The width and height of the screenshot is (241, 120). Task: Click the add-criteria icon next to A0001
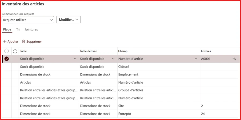click(x=234, y=59)
